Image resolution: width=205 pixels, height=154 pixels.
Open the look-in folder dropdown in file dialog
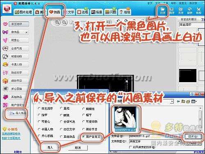click(172, 101)
